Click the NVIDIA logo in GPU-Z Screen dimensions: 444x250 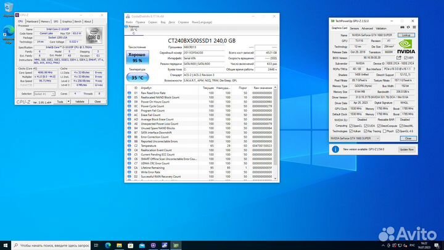(x=406, y=47)
